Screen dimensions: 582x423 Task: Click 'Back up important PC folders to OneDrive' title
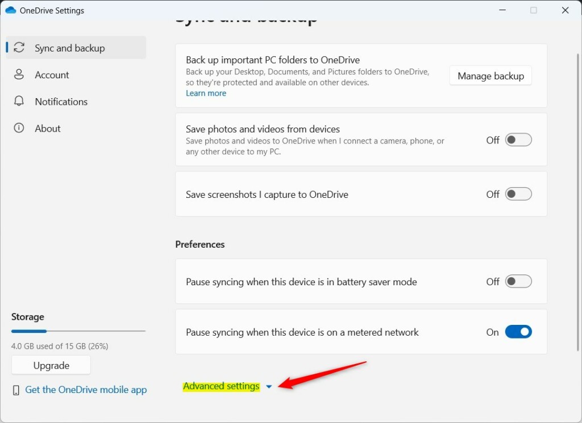click(273, 60)
